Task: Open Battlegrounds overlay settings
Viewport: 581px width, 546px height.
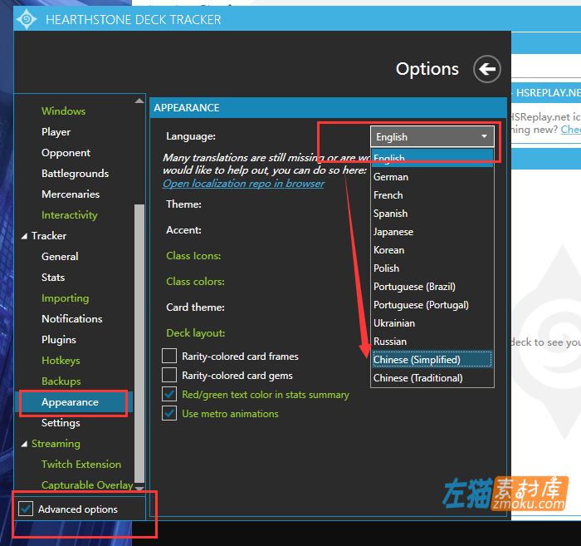Action: pyautogui.click(x=75, y=174)
